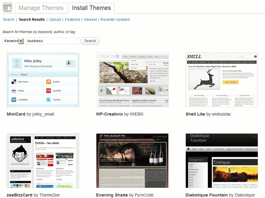This screenshot has width=265, height=198.
Task: Open the Evening Shade theme screenshot
Action: click(x=132, y=161)
